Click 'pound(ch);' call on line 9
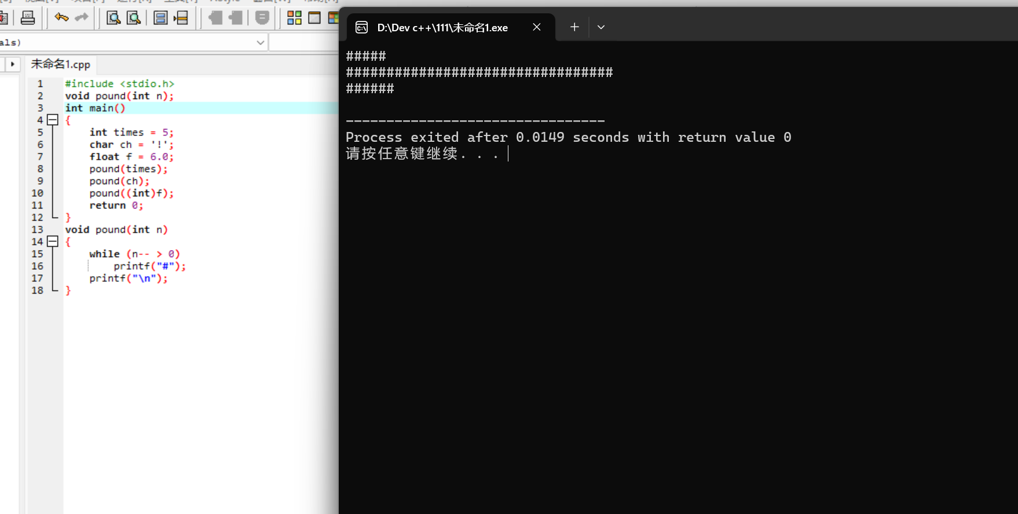 click(119, 181)
